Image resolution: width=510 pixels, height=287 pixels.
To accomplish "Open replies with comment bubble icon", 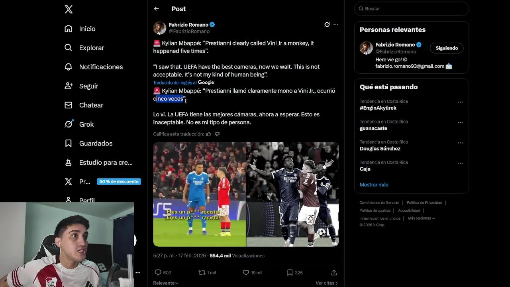I will pos(158,273).
